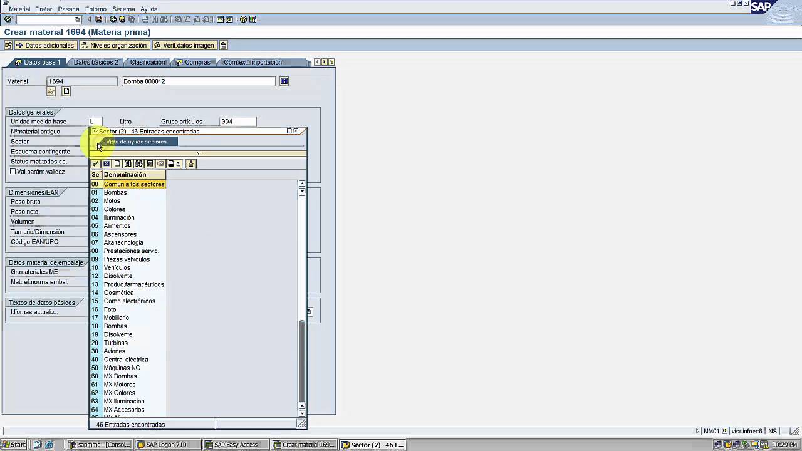Screen dimensions: 802x451
Task: Select the 07 Alta tecnología sector entry
Action: (128, 242)
